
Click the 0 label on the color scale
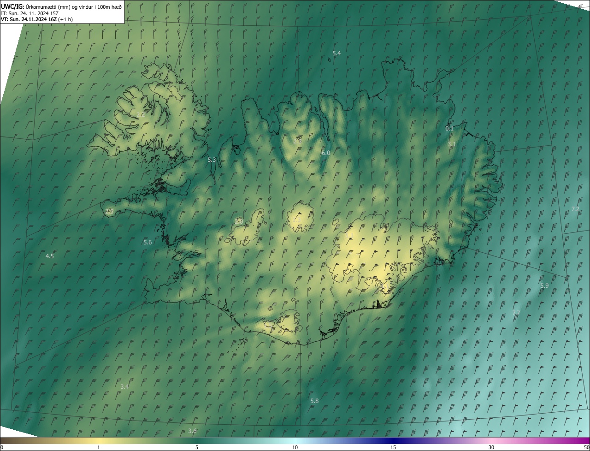click(2, 448)
